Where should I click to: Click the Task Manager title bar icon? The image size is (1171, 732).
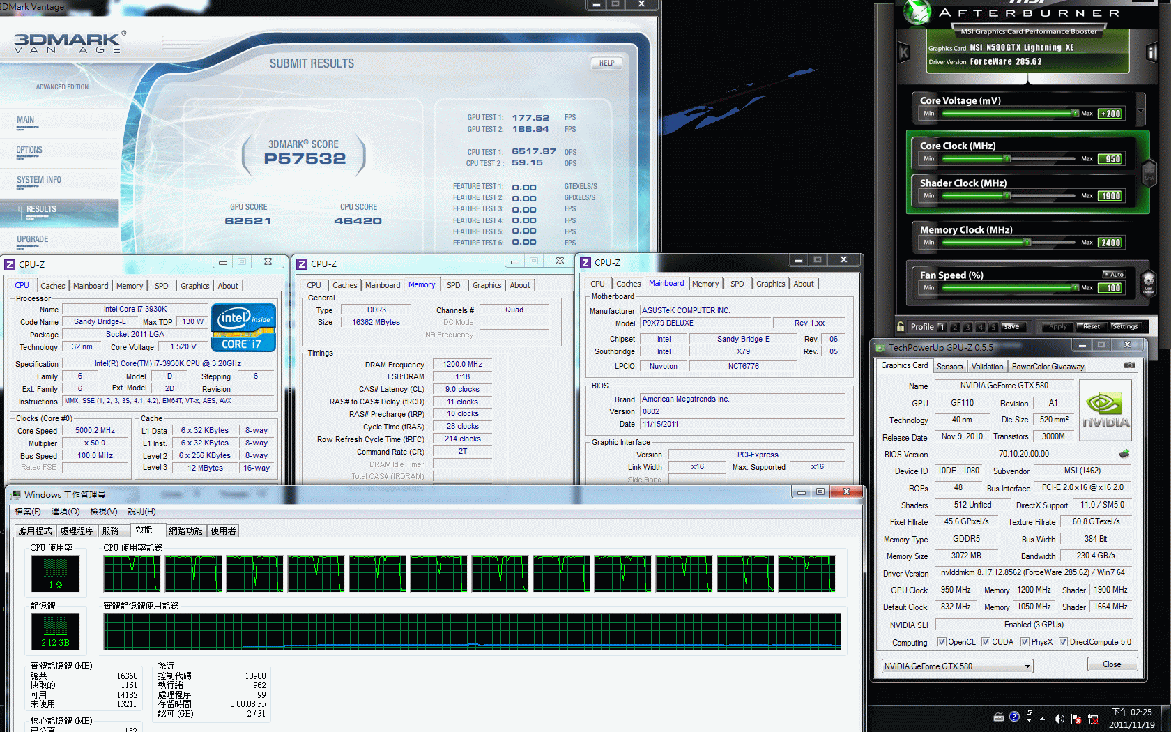coord(15,494)
